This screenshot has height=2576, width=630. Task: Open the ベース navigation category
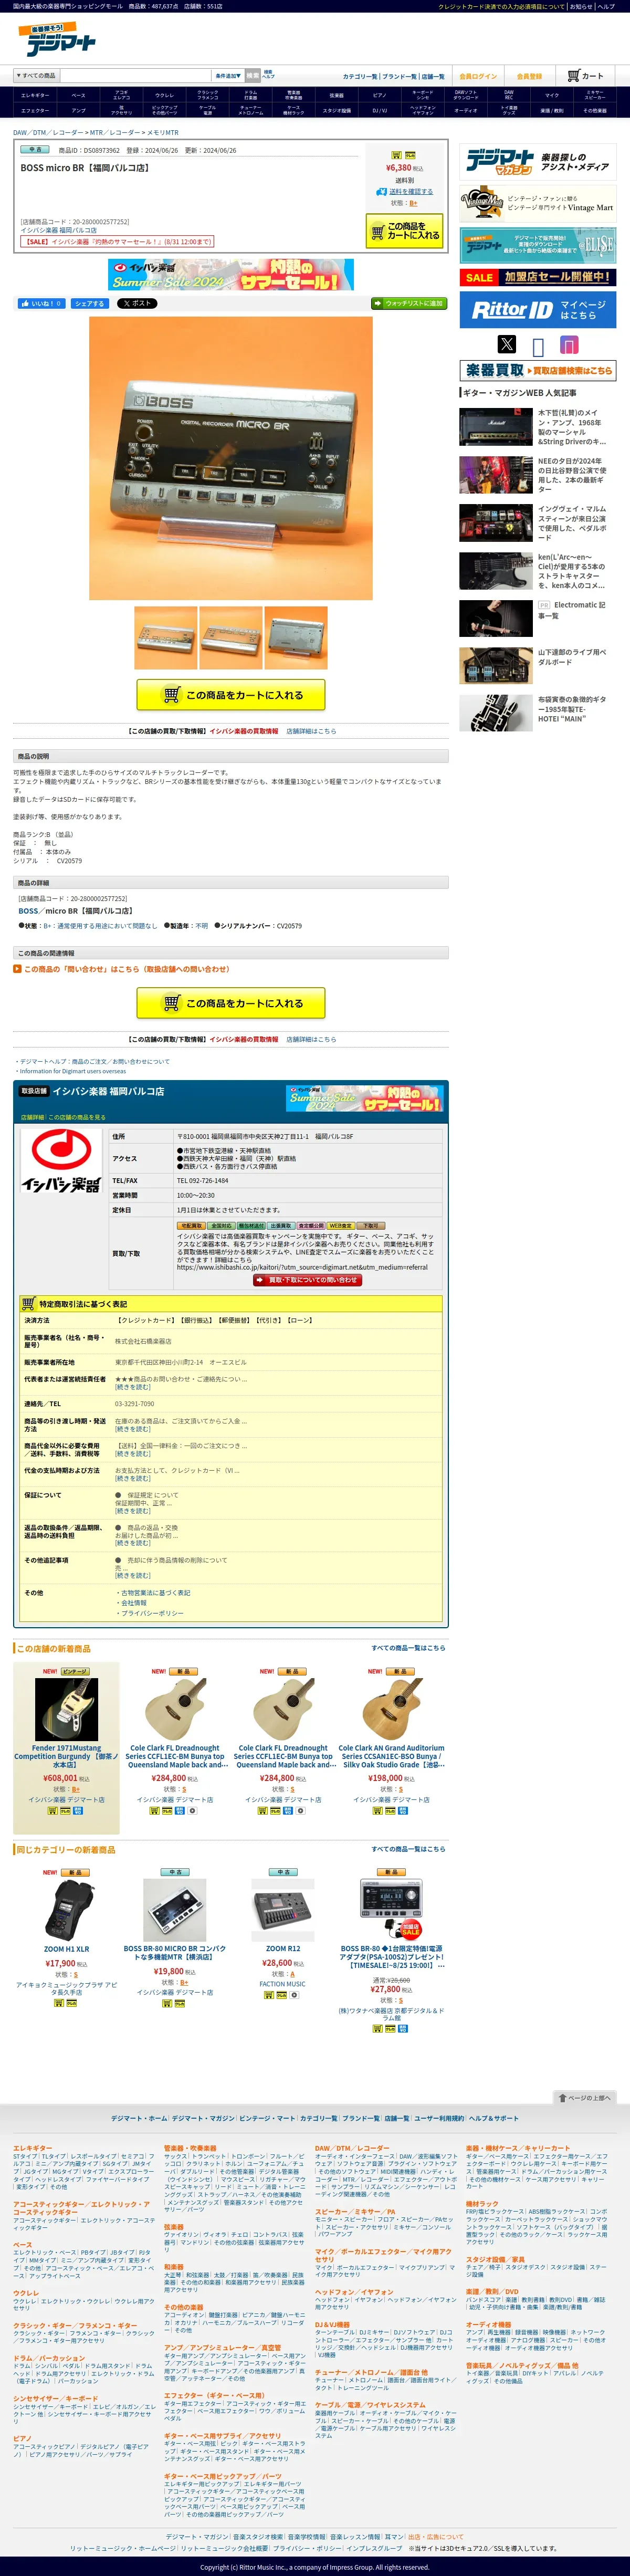pos(78,96)
